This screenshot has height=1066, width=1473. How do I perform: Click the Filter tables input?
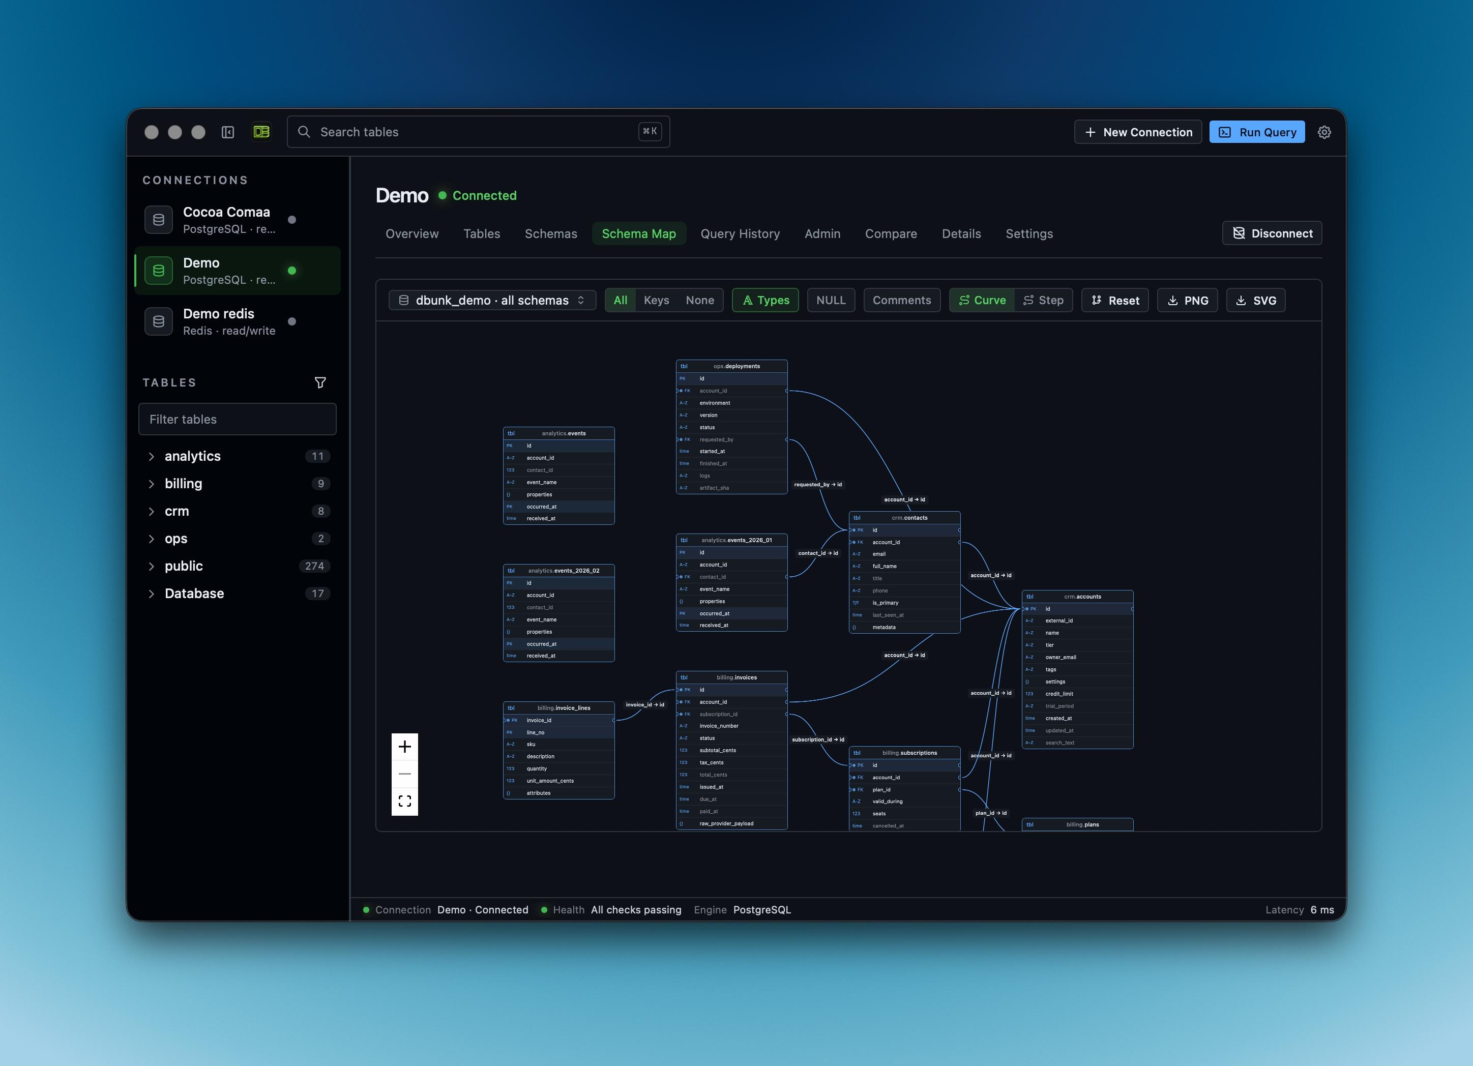(238, 419)
